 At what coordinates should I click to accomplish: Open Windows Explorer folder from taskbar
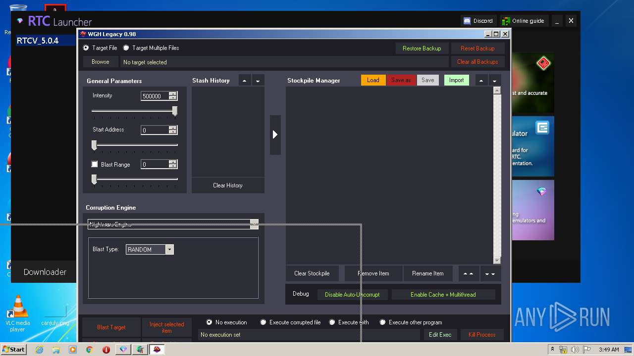click(56, 350)
